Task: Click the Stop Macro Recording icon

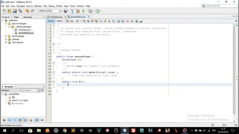Action: click(132, 21)
